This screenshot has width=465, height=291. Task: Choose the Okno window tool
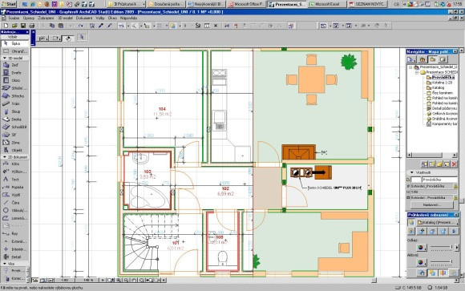(x=14, y=80)
